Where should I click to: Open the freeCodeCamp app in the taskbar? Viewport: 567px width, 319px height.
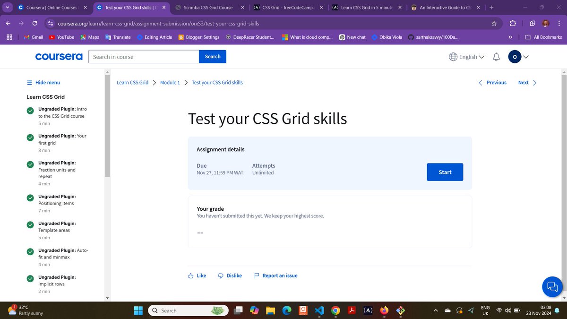click(x=368, y=310)
